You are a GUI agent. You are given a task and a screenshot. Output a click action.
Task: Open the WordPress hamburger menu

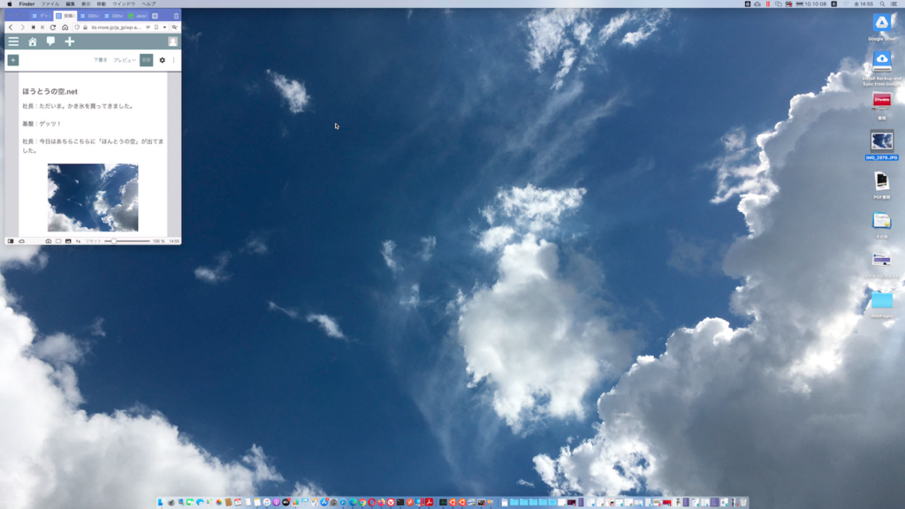(x=13, y=42)
